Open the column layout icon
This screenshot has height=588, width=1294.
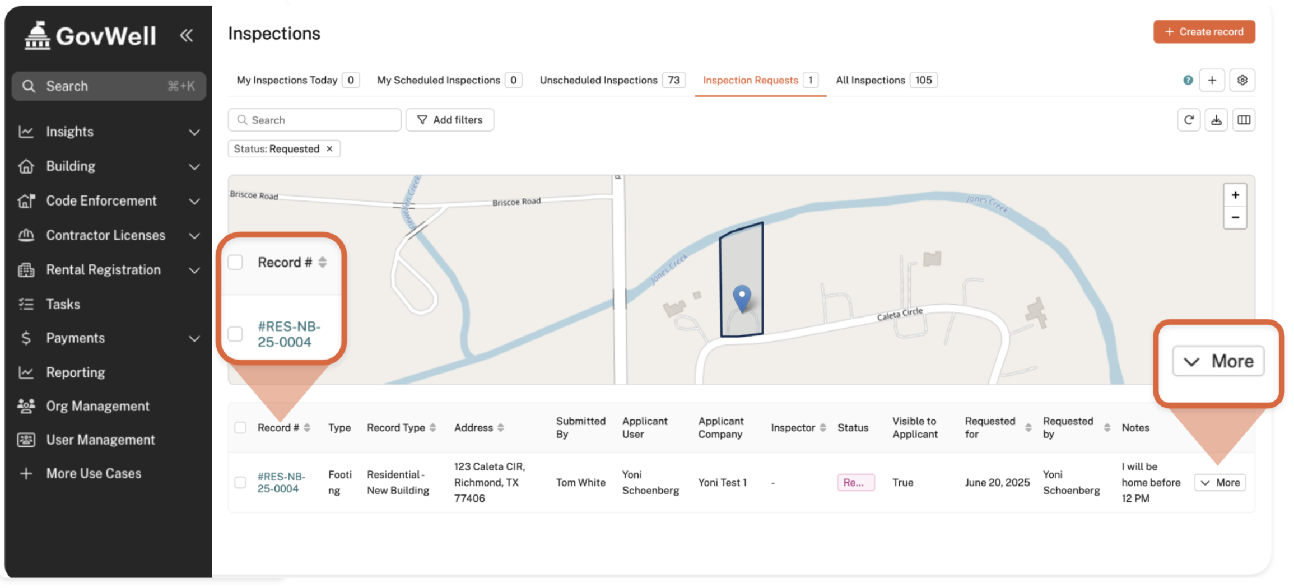pos(1244,120)
